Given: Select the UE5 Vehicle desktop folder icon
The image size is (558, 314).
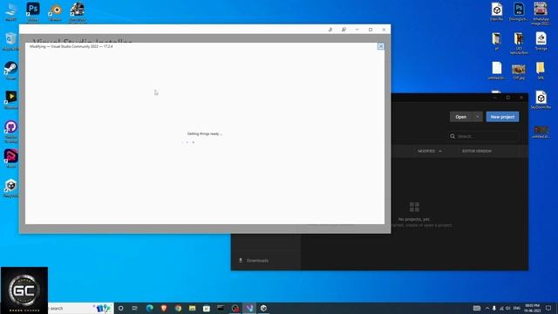Looking at the screenshot, I should [x=519, y=43].
